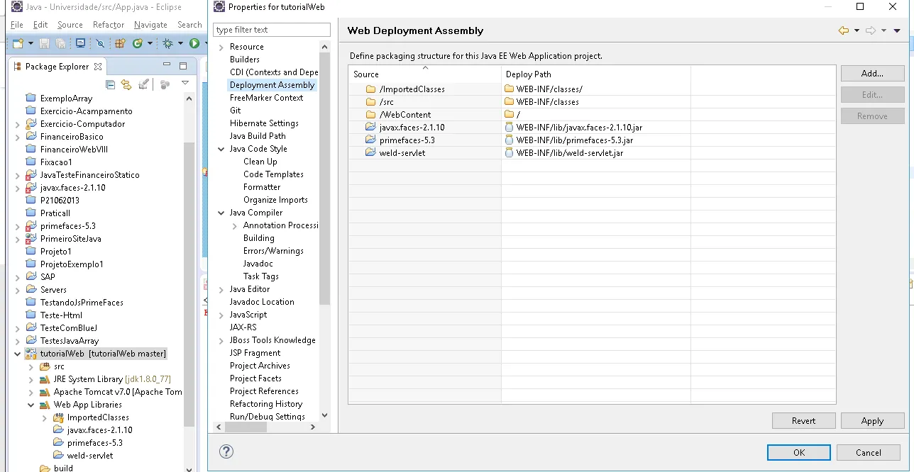Expand the Servers project in explorer
The image size is (914, 472).
click(18, 290)
